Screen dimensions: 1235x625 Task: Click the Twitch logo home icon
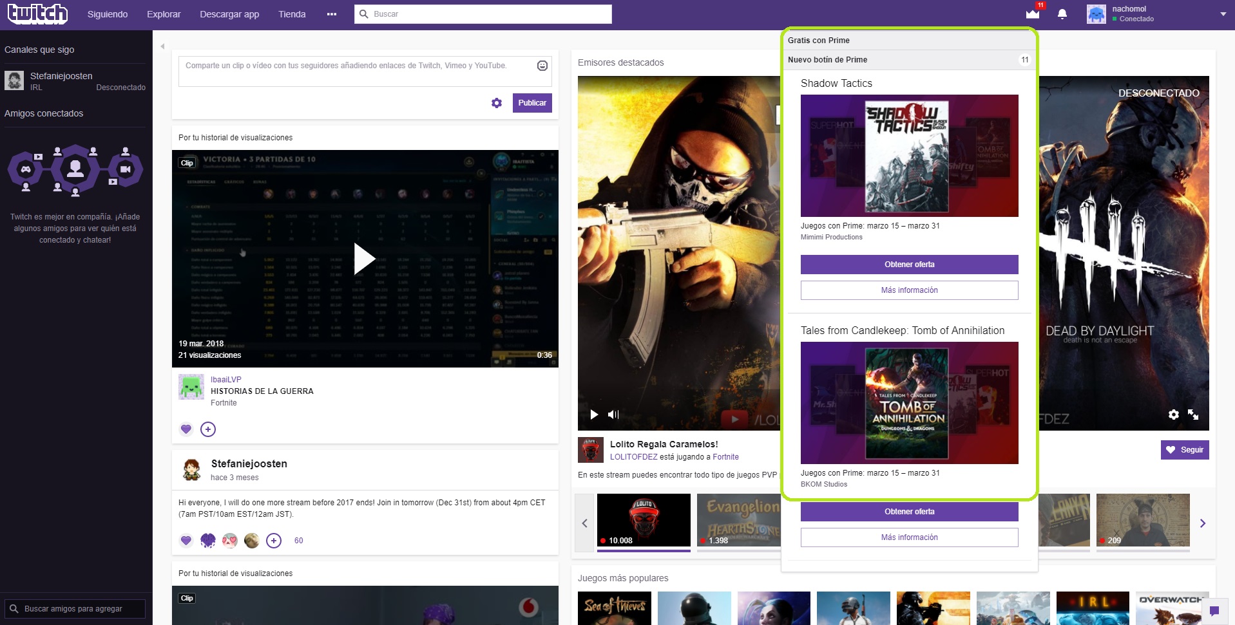(37, 14)
